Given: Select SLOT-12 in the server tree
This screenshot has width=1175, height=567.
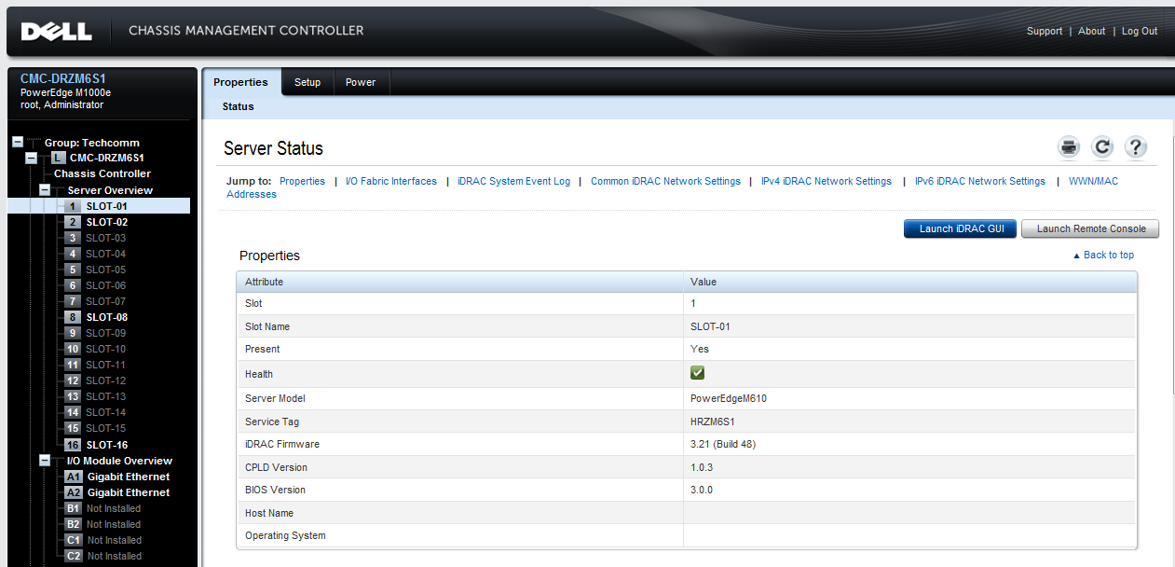Looking at the screenshot, I should click(x=106, y=380).
